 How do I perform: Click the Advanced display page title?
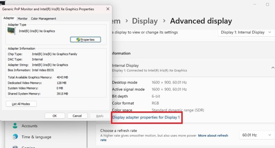pyautogui.click(x=201, y=21)
